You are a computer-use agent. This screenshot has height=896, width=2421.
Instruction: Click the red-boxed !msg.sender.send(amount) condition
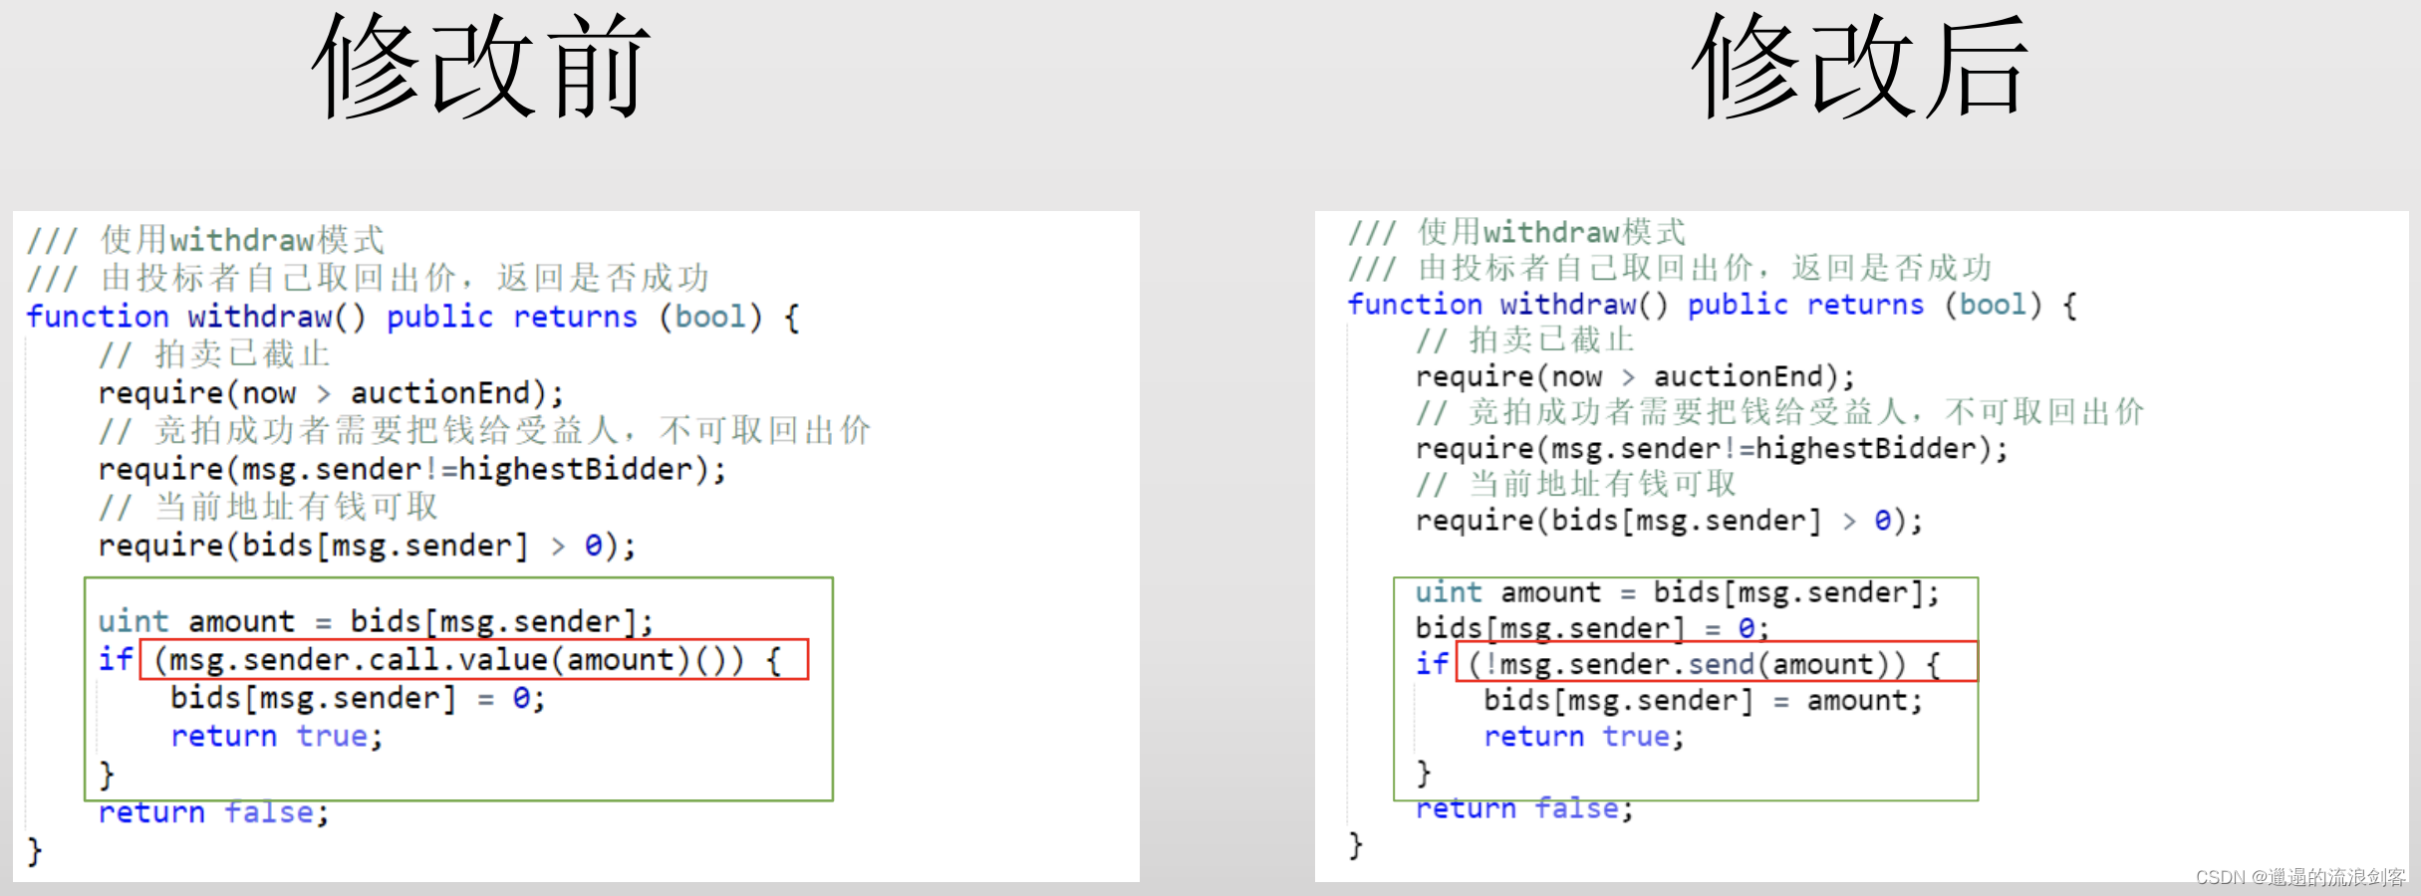1716,664
